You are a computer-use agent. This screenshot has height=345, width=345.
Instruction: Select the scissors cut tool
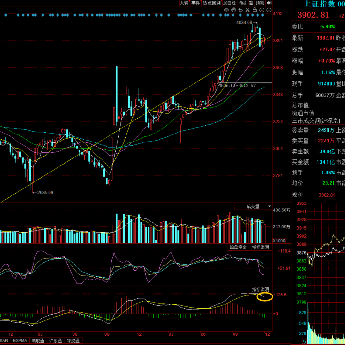tap(248, 10)
